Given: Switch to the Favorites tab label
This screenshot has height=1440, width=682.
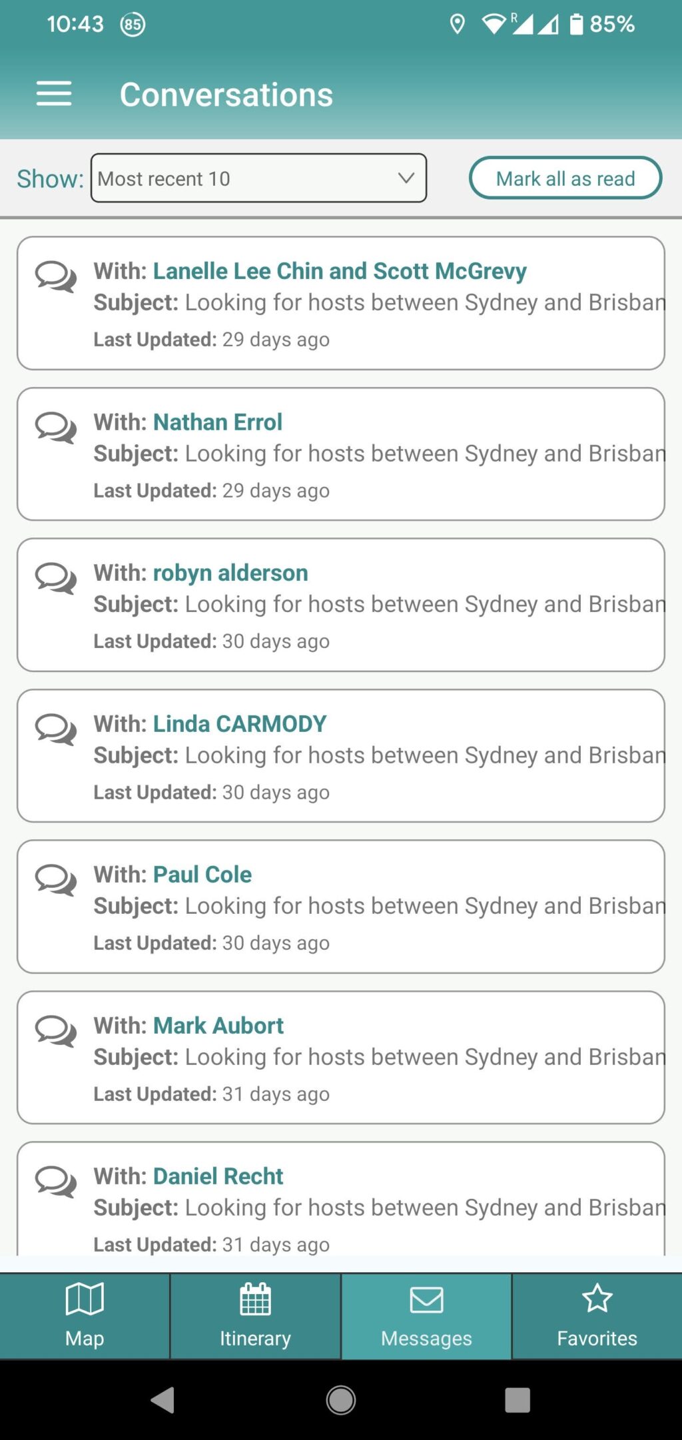Looking at the screenshot, I should [597, 1338].
